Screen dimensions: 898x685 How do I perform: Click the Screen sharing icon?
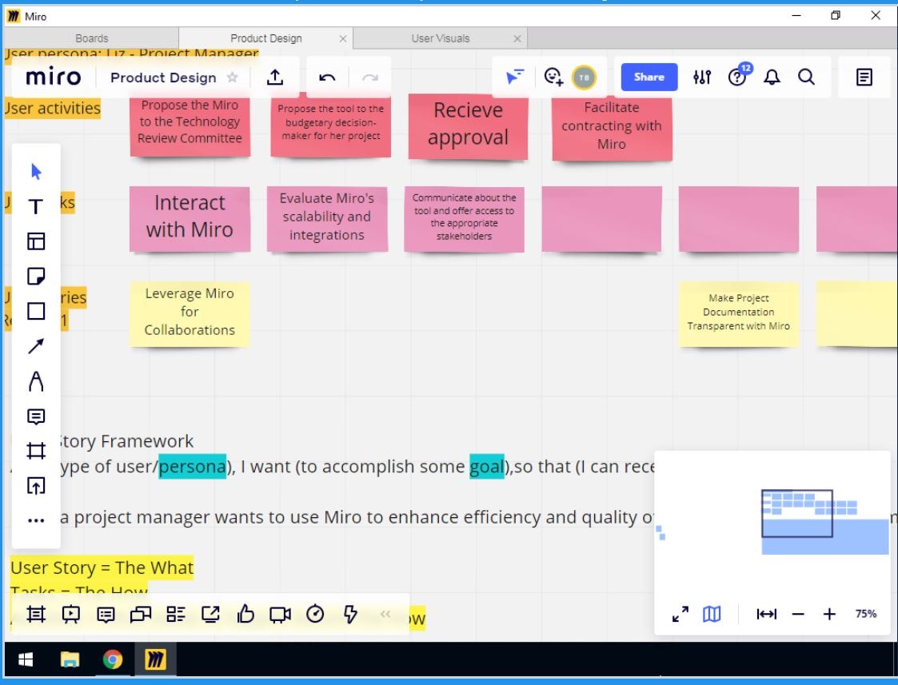[211, 614]
